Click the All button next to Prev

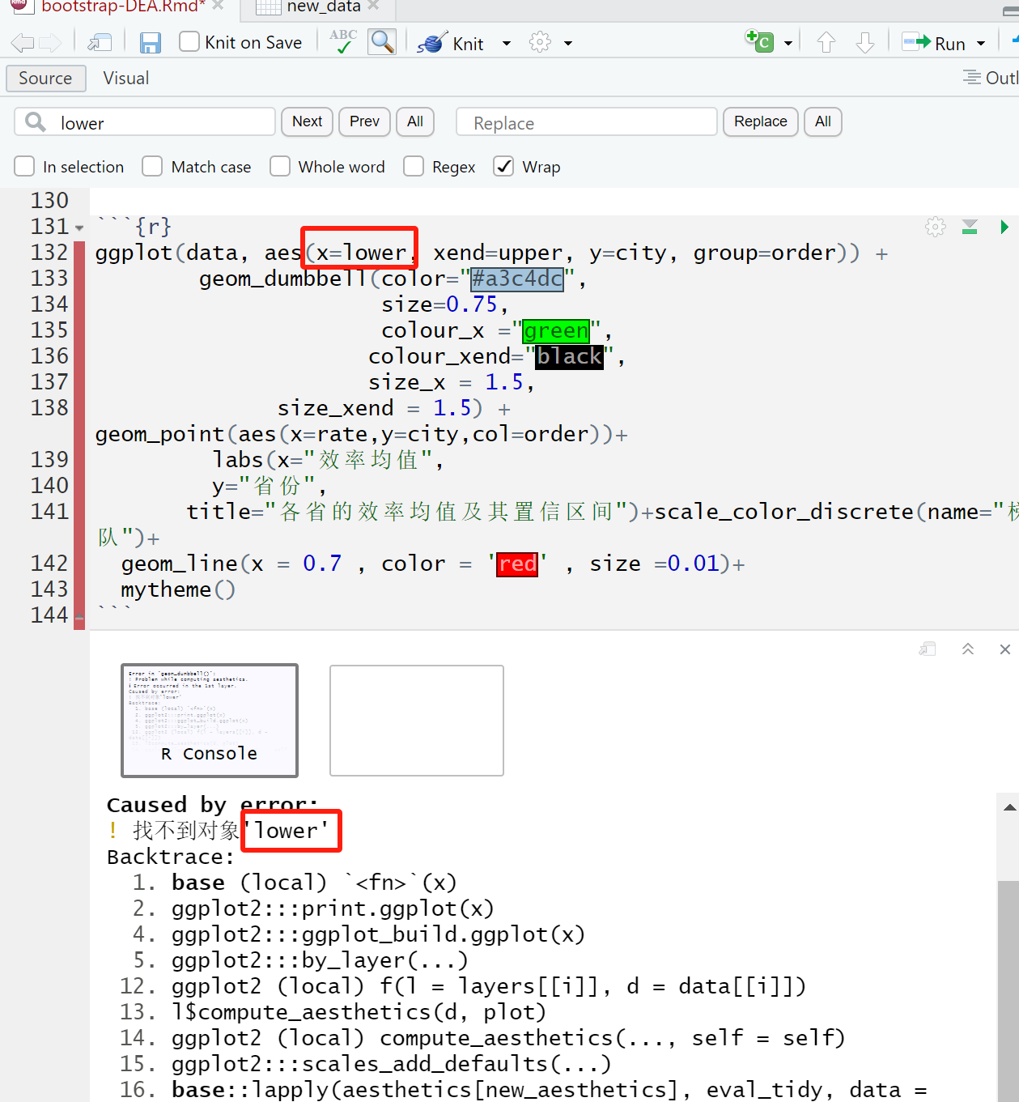point(415,121)
